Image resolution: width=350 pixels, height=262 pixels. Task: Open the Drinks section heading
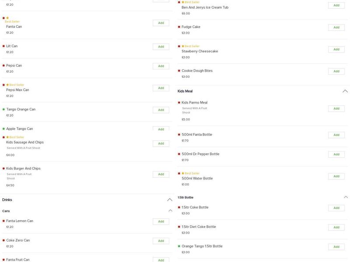[x=7, y=200]
